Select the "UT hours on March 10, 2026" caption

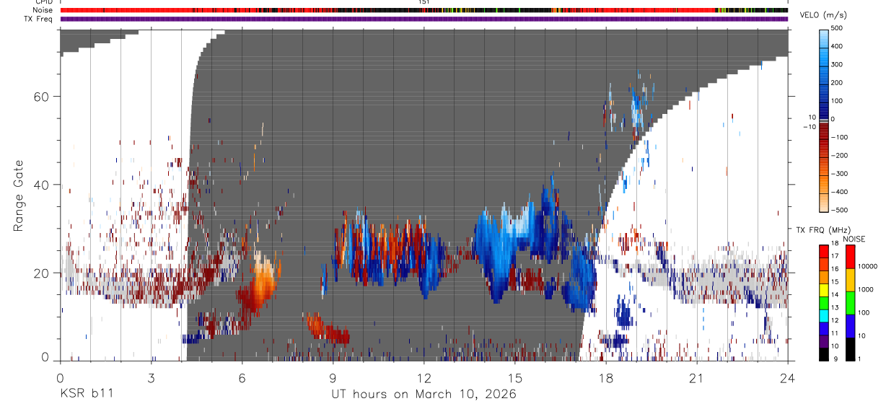pyautogui.click(x=424, y=395)
